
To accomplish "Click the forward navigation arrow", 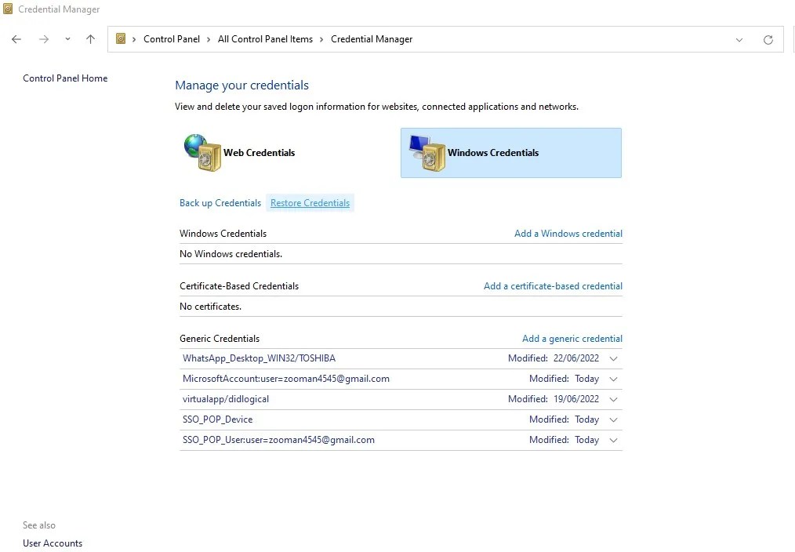I will (x=44, y=38).
